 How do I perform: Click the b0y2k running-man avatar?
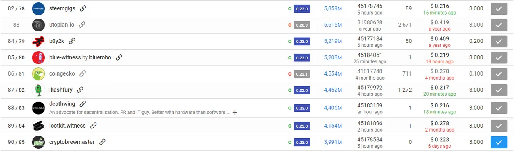point(38,41)
